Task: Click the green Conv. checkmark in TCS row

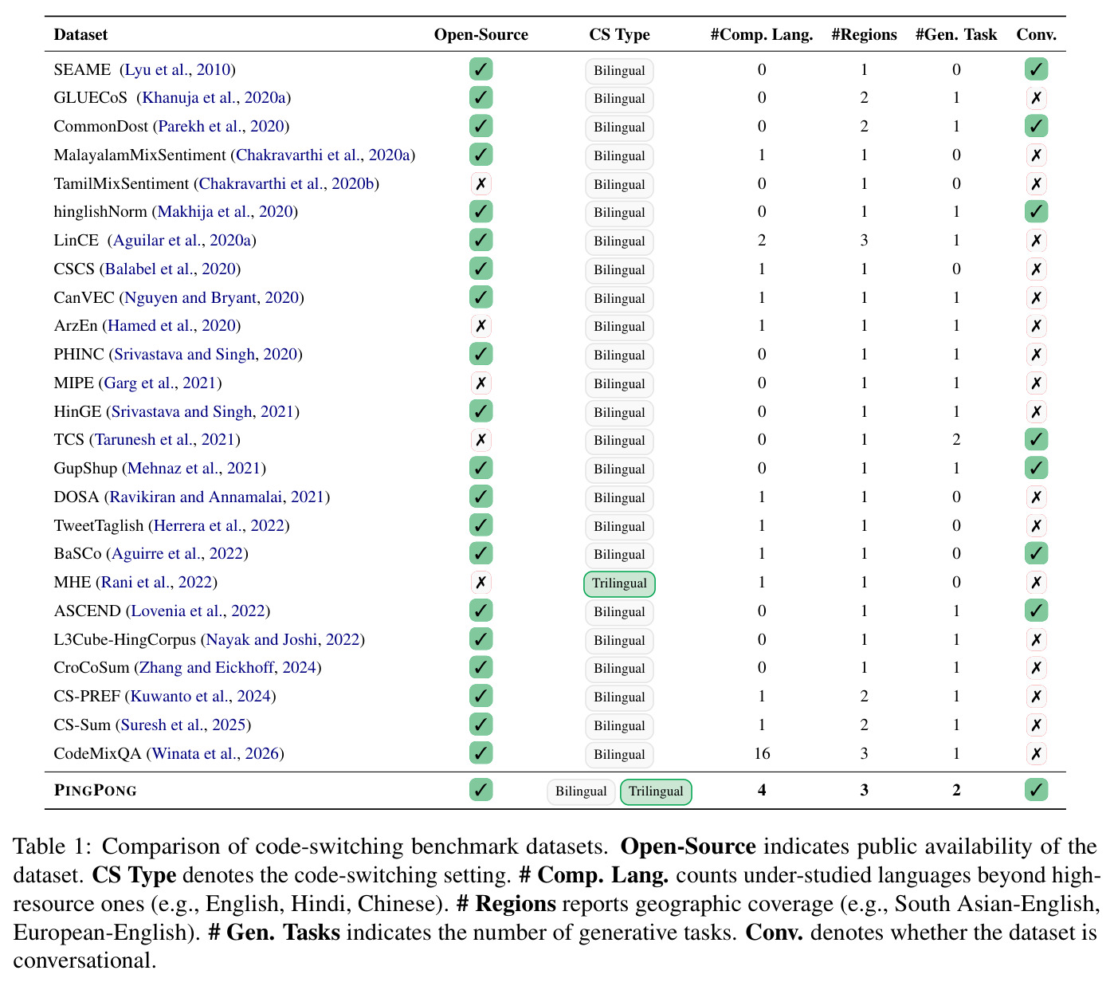Action: click(1036, 440)
